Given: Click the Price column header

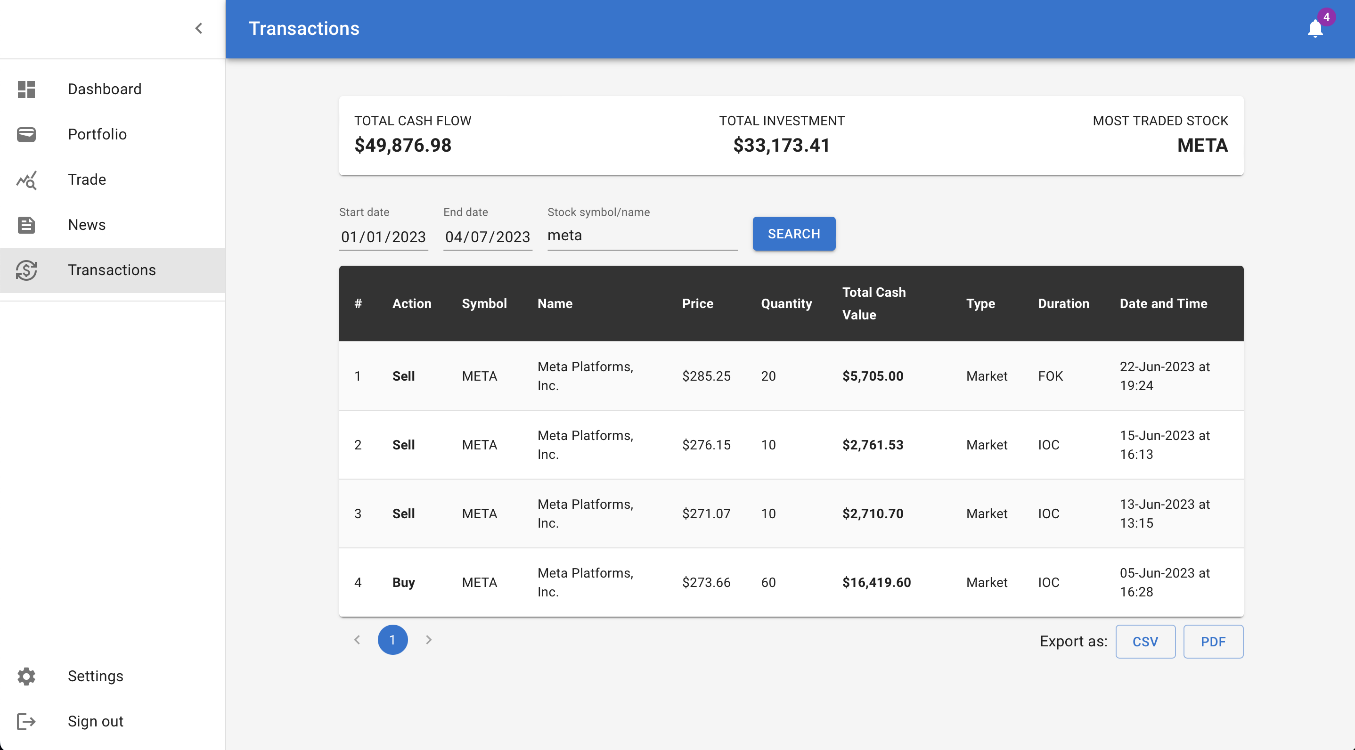Looking at the screenshot, I should (x=697, y=303).
